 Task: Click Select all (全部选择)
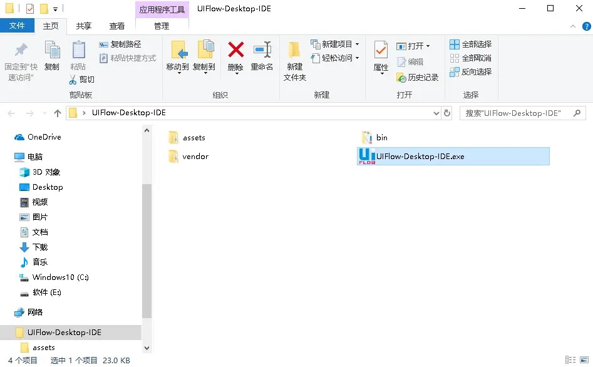point(470,44)
